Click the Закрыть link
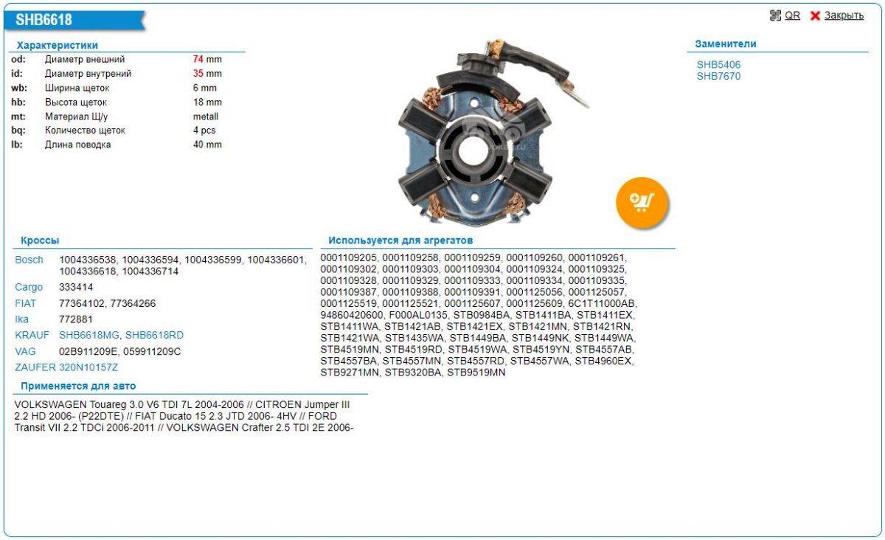The width and height of the screenshot is (885, 540). pos(844,15)
